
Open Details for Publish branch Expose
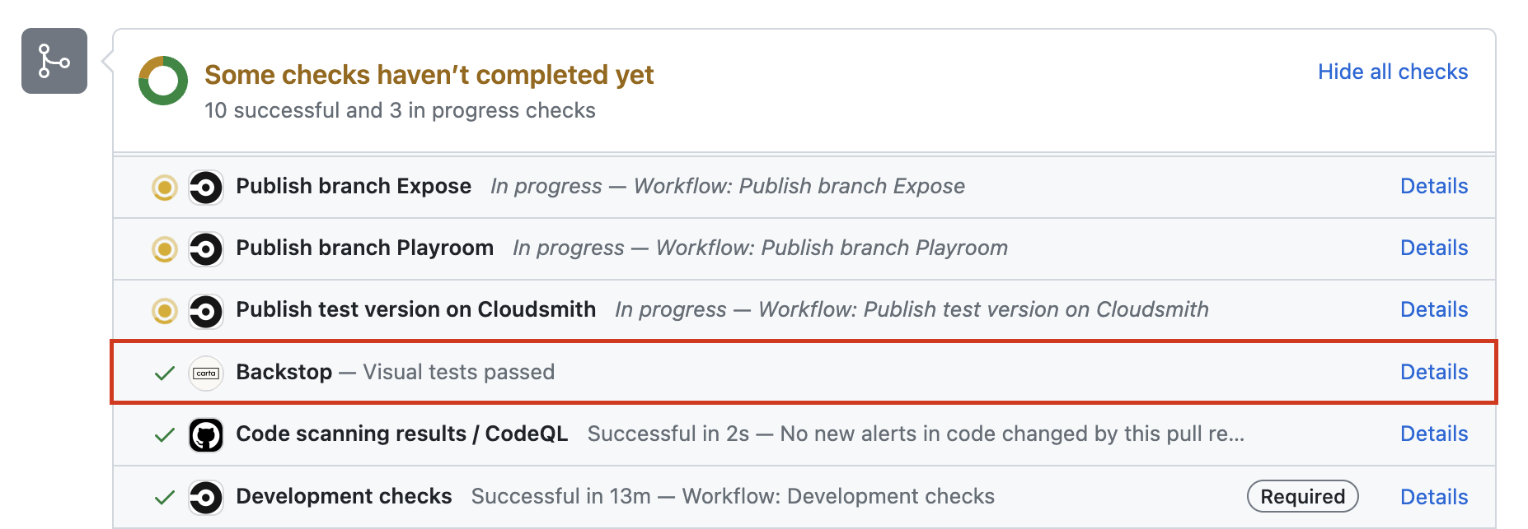pos(1433,186)
